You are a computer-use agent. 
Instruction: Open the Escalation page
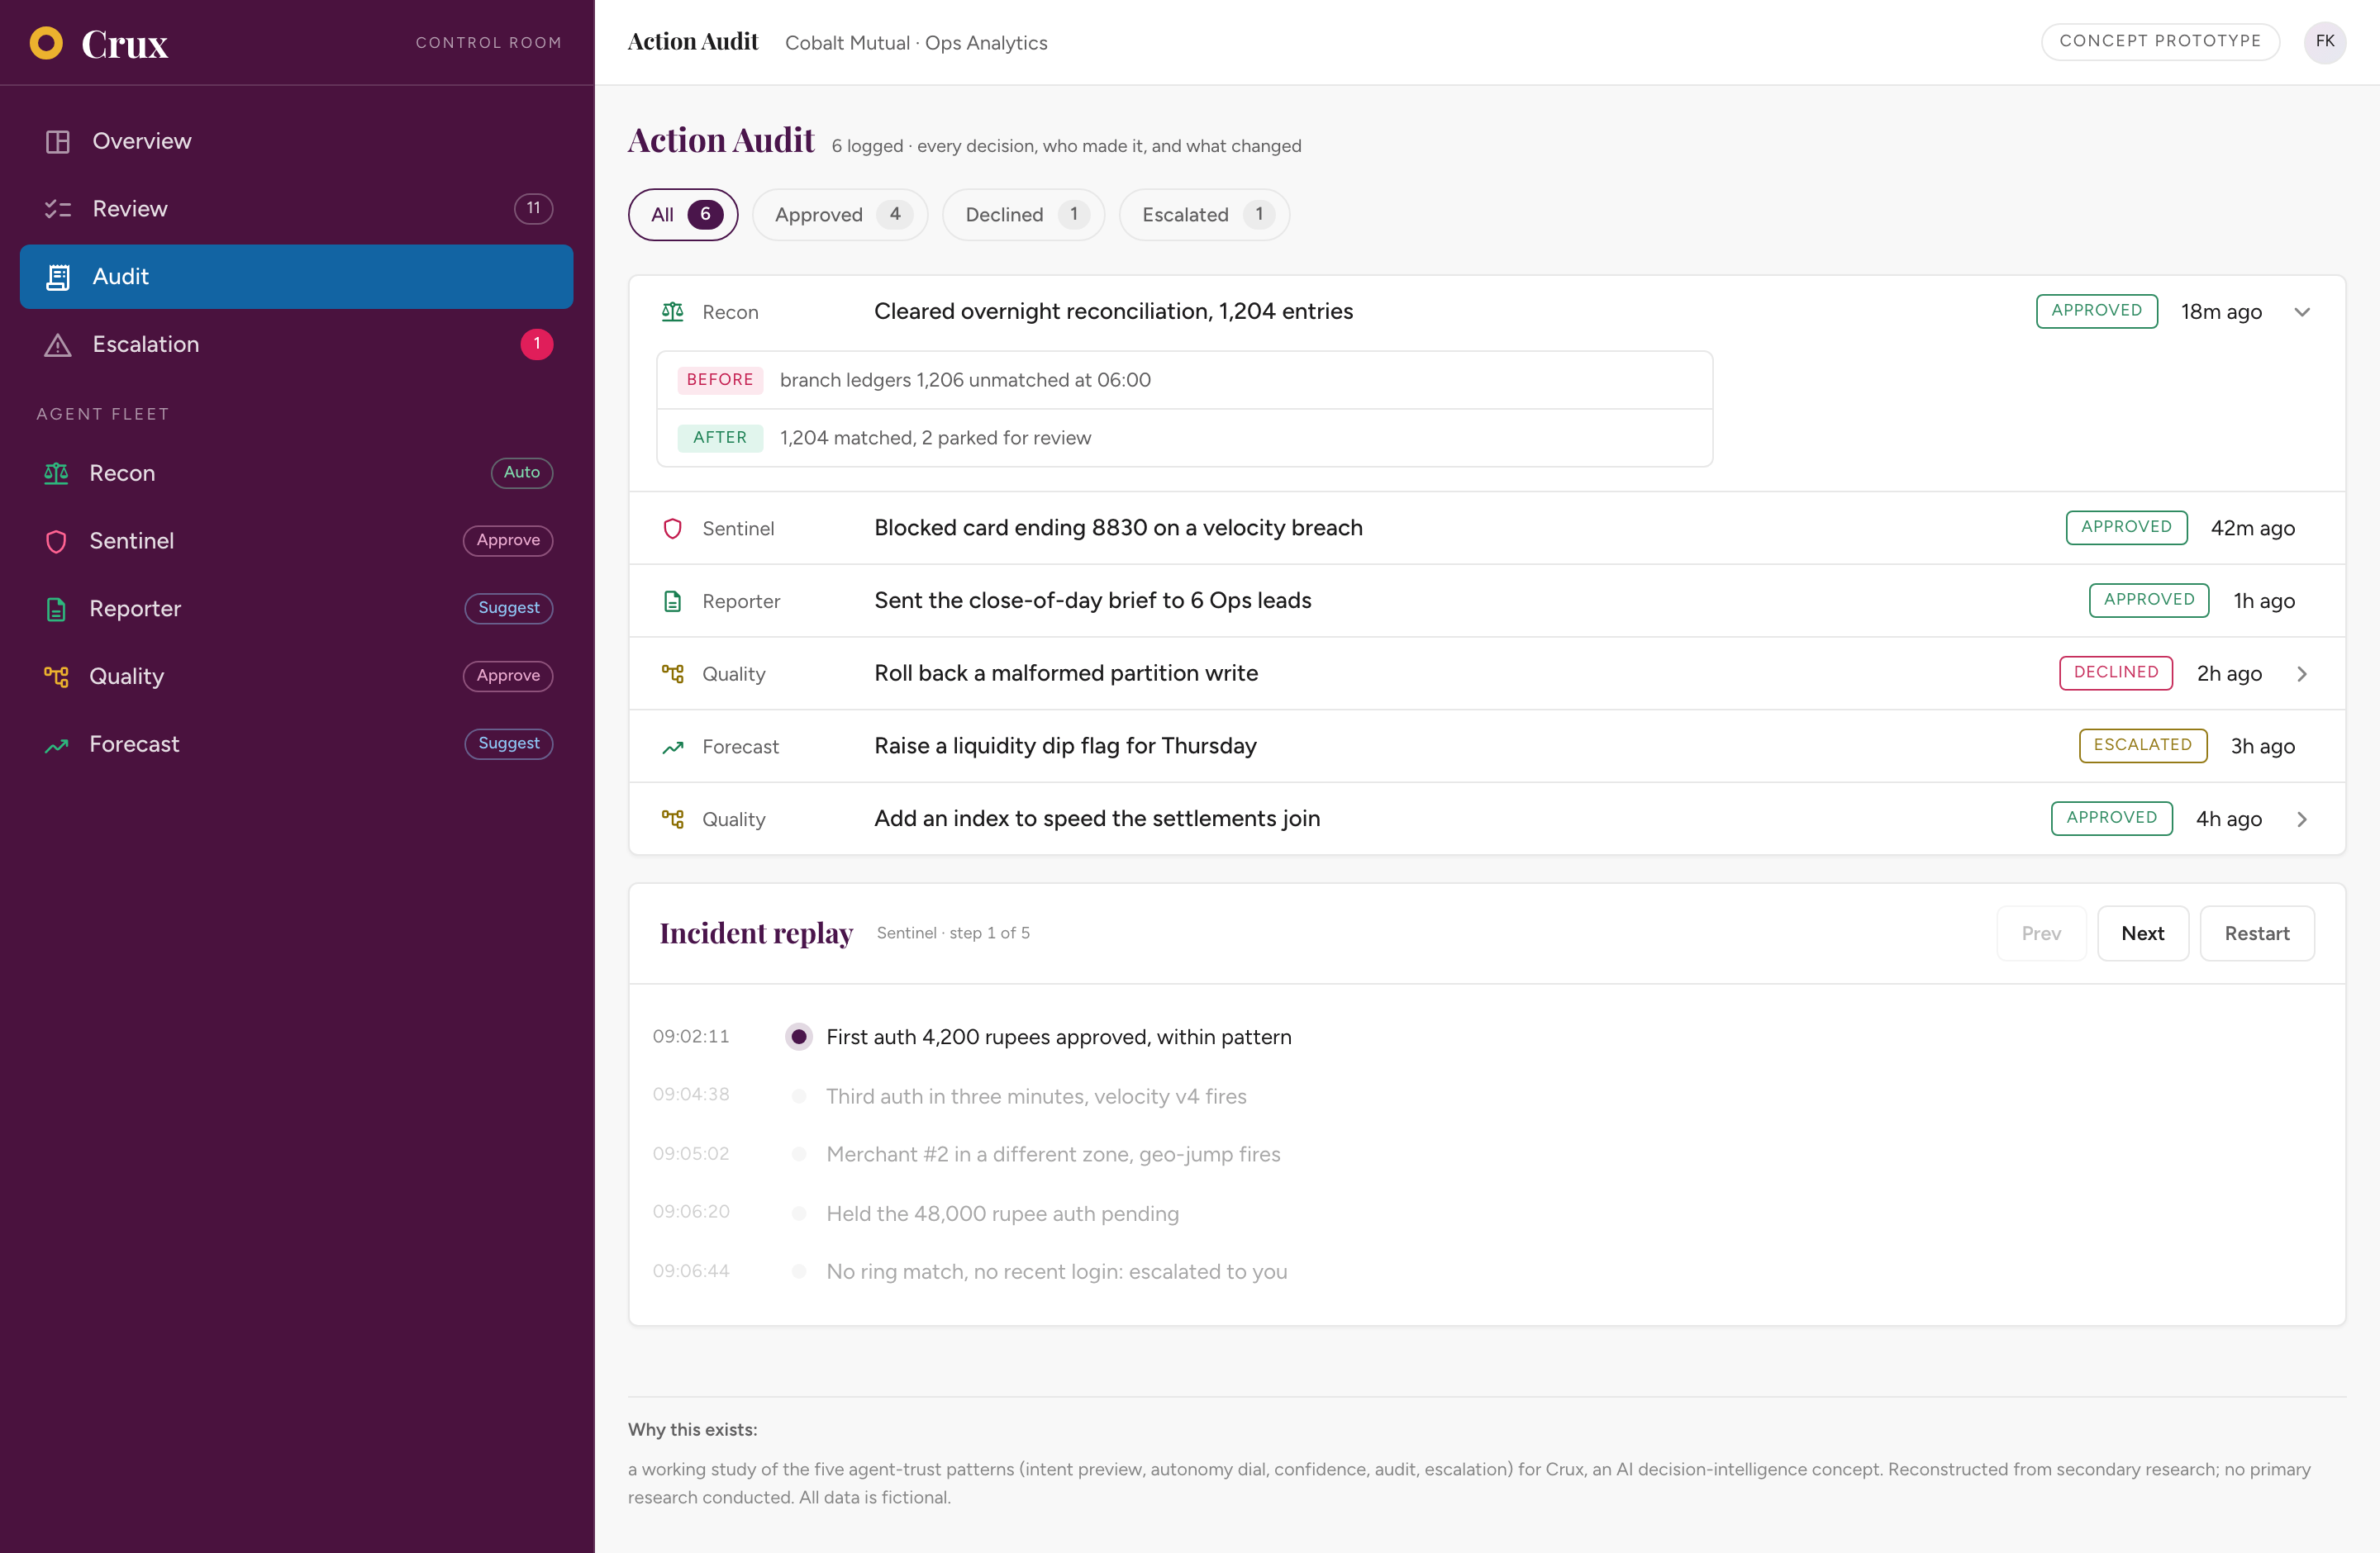click(x=296, y=344)
